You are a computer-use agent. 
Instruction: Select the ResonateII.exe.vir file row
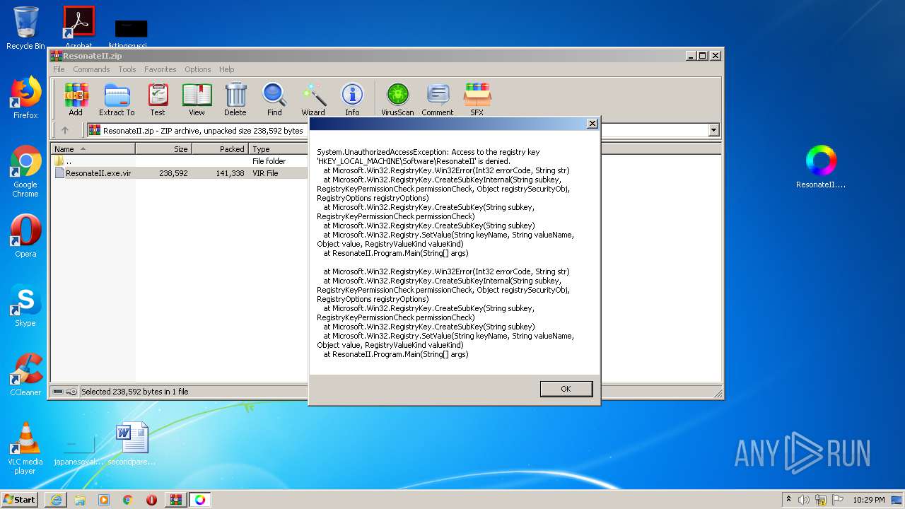(x=180, y=173)
